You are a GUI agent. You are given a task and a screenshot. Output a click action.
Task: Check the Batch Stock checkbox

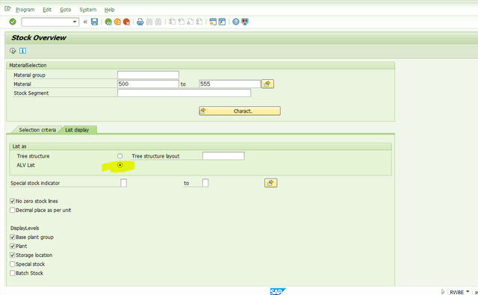13,273
